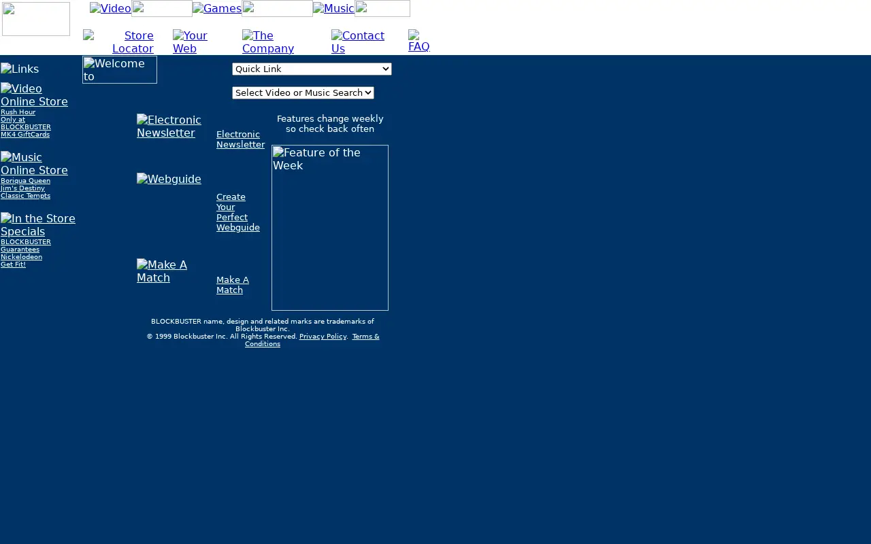Click the Feature of the Week image
Viewport: 871px width, 544px height.
[x=330, y=228]
